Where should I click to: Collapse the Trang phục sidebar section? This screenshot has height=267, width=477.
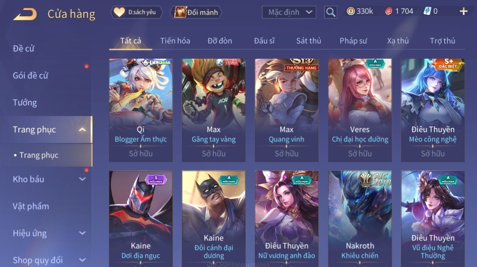click(82, 130)
